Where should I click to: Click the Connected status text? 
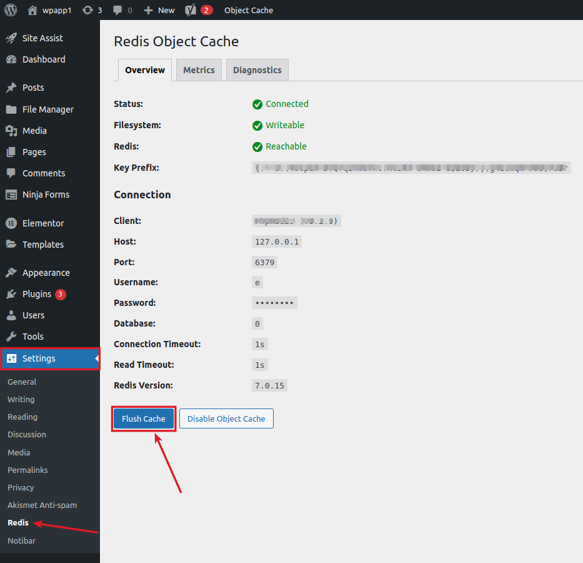[x=287, y=104]
